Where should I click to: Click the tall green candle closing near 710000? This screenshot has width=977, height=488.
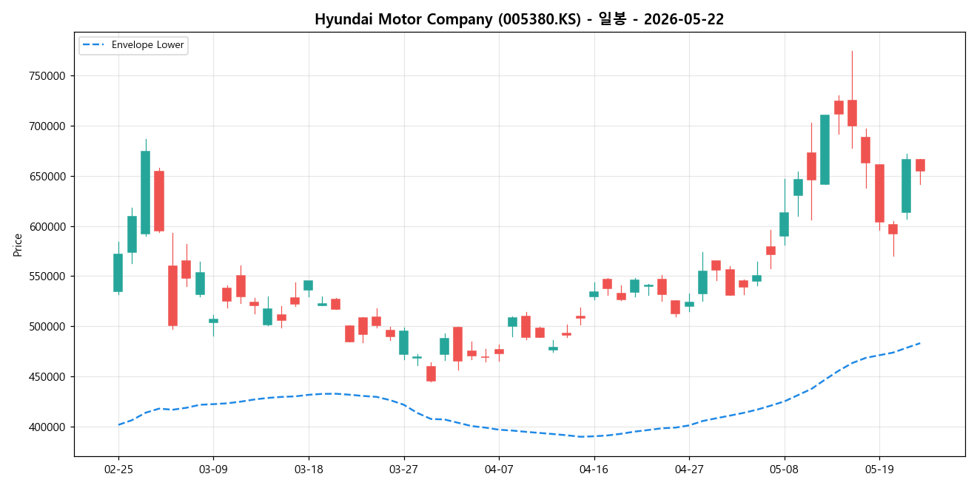click(x=825, y=149)
